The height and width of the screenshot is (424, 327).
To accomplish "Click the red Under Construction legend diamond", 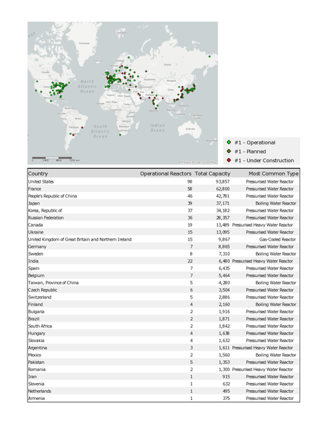I will tap(229, 160).
